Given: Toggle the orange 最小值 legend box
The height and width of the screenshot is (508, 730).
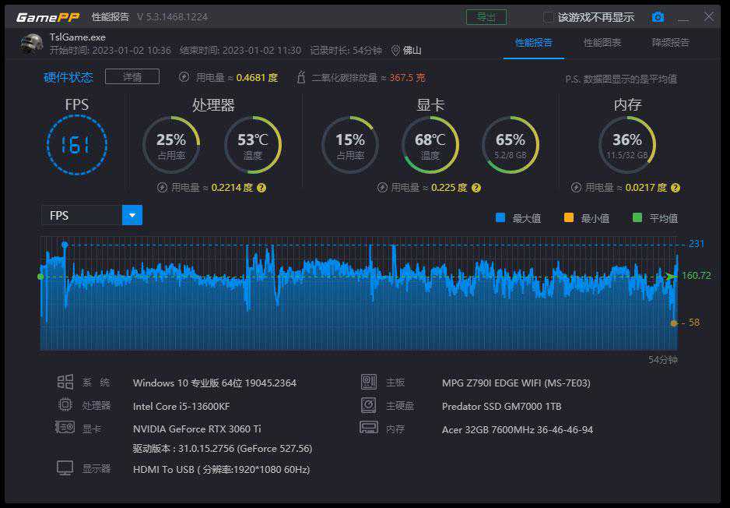Looking at the screenshot, I should 568,218.
